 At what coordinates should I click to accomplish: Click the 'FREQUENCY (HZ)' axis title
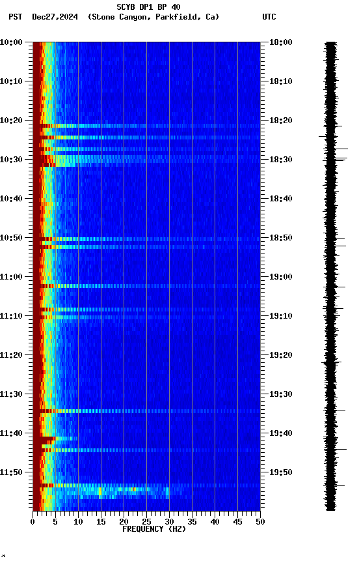tap(154, 529)
